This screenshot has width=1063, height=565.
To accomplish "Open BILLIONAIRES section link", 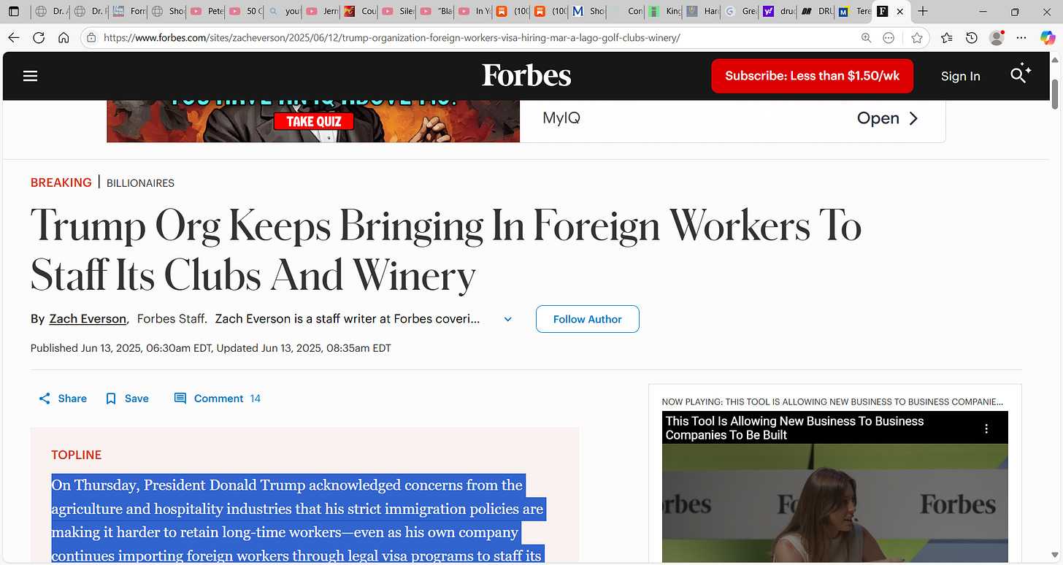I will (140, 183).
